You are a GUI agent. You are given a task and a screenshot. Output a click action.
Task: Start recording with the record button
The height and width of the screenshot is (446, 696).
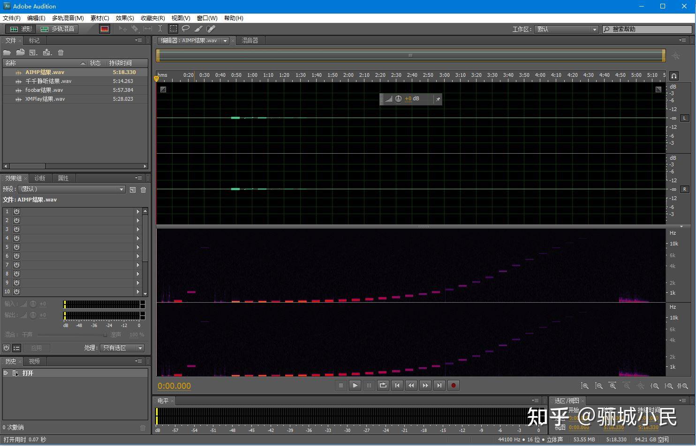(x=453, y=385)
